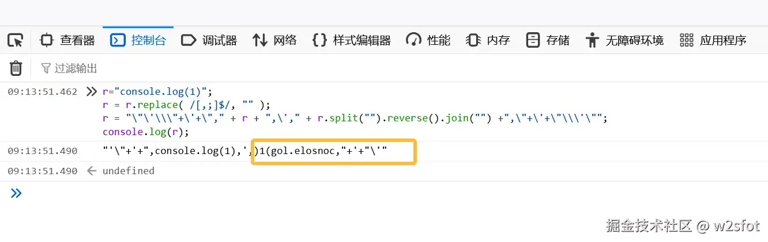Click the left arrow before undefined
The image size is (768, 242).
click(x=91, y=171)
